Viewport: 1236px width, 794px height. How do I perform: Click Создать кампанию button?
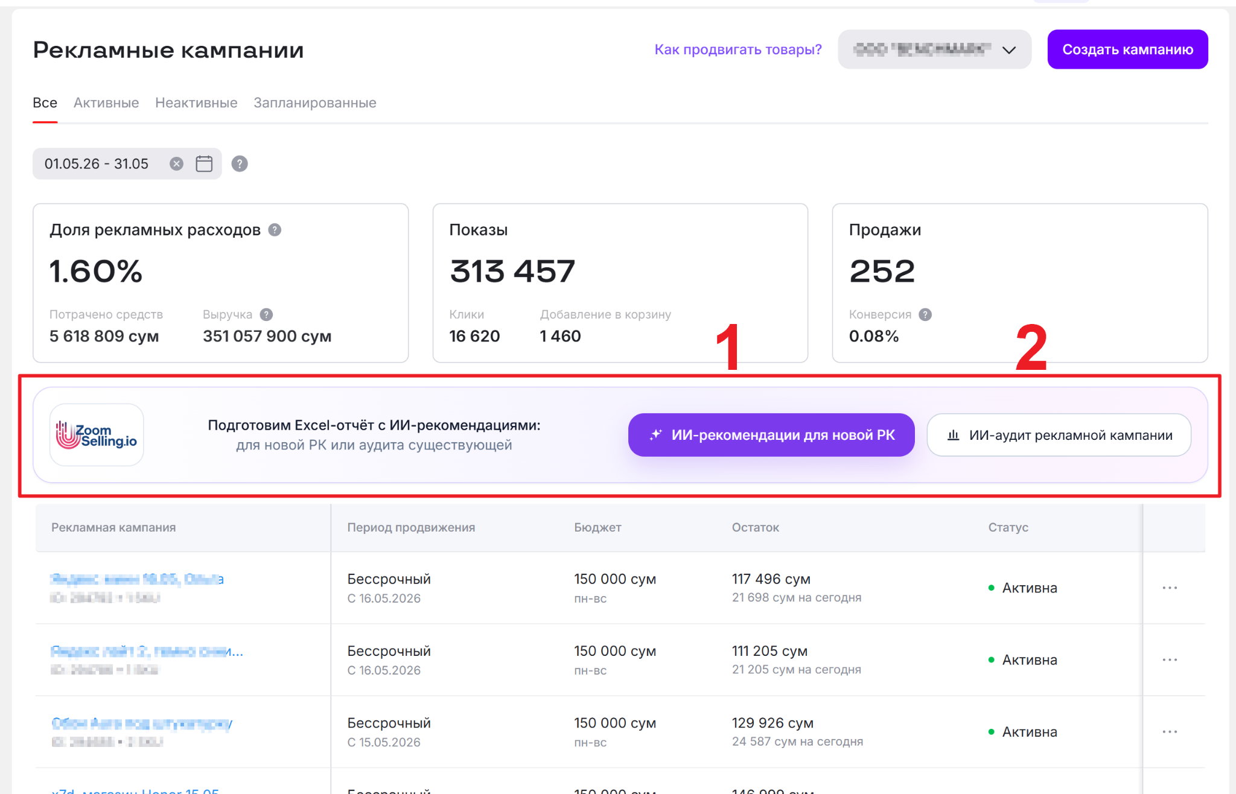pos(1127,49)
